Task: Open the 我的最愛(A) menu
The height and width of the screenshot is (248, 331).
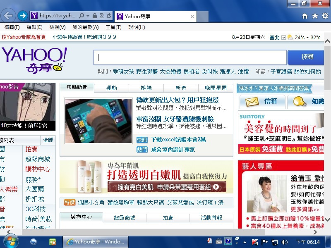Action: 86,27
